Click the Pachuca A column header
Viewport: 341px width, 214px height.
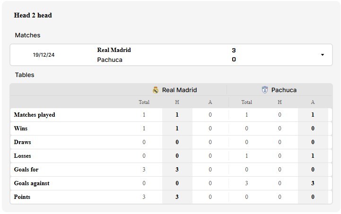tap(313, 102)
